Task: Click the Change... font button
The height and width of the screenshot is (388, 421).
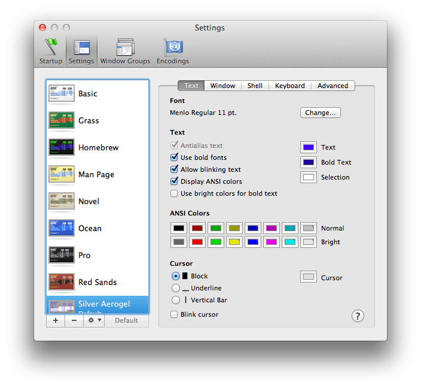Action: [x=320, y=113]
